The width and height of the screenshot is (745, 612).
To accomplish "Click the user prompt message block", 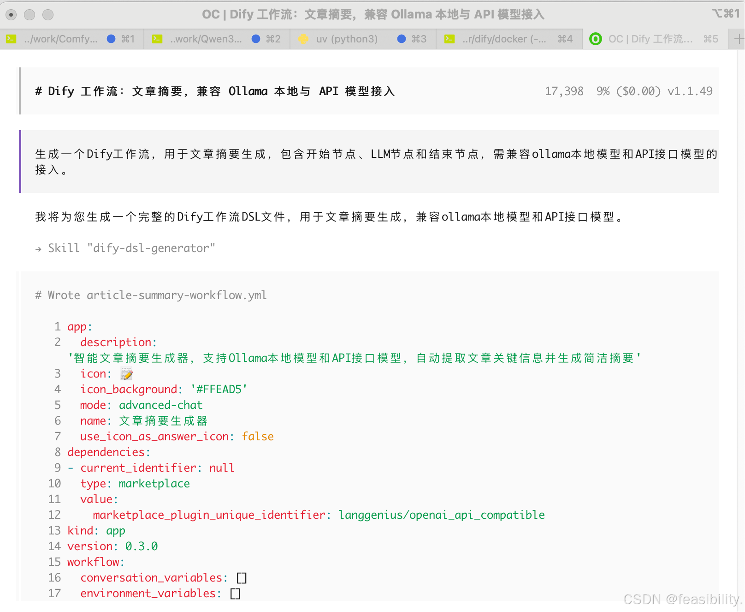I will [369, 162].
